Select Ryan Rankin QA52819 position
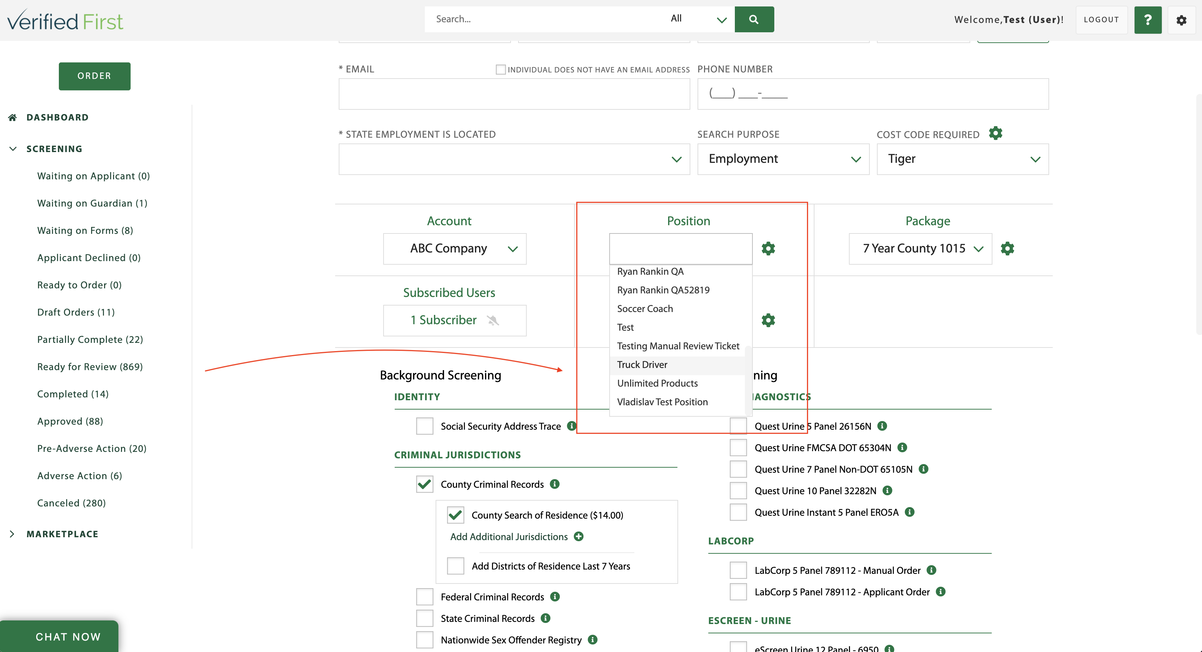The image size is (1202, 652). click(677, 290)
